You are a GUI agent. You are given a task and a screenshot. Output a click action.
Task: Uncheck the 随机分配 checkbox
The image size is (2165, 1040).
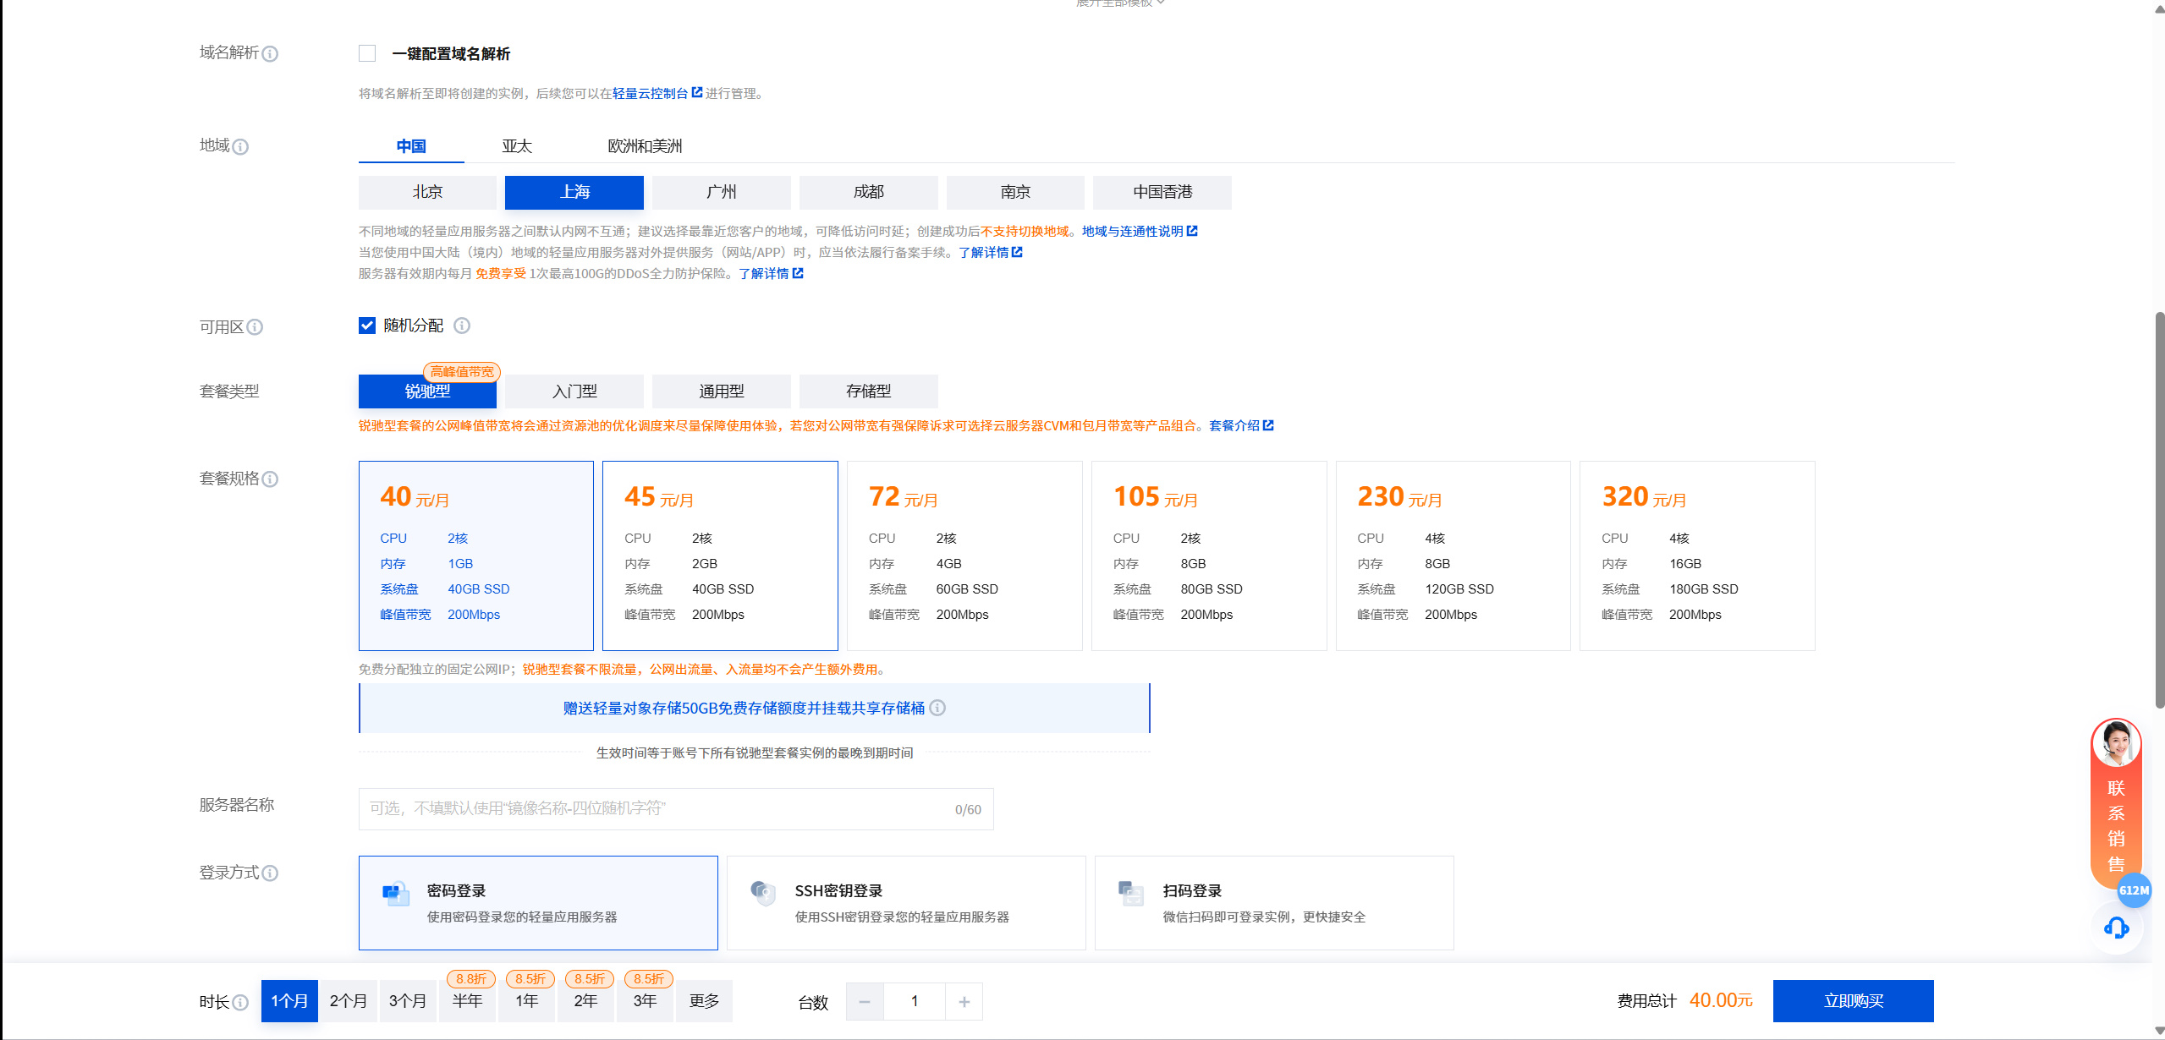click(367, 326)
